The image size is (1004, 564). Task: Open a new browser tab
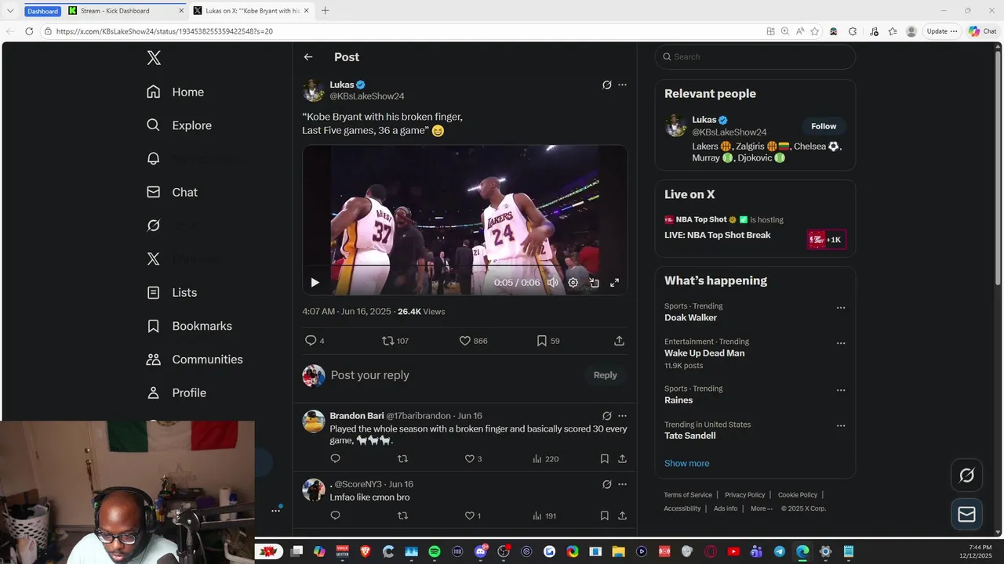tap(325, 11)
